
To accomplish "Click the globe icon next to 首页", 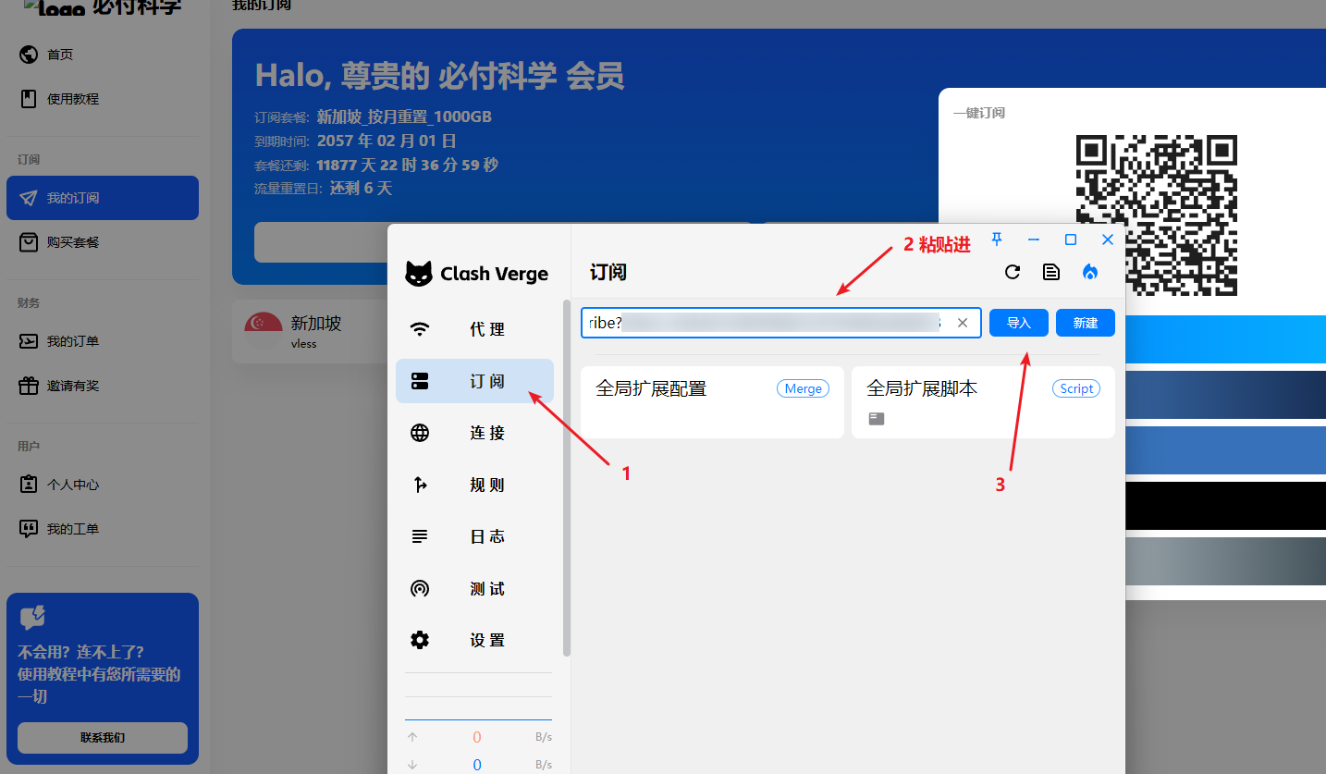I will (29, 55).
